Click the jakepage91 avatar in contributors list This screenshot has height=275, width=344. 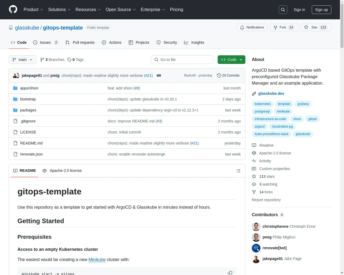coord(256,259)
